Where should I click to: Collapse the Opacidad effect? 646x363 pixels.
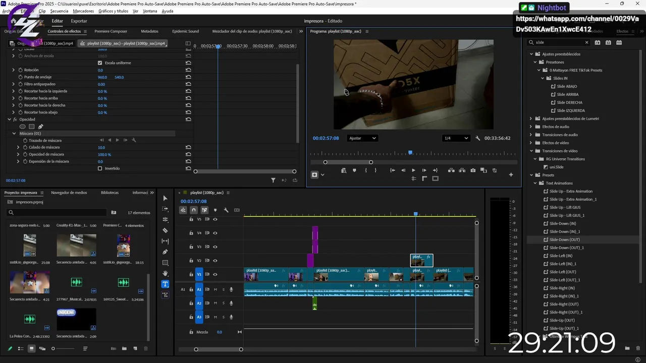point(9,119)
